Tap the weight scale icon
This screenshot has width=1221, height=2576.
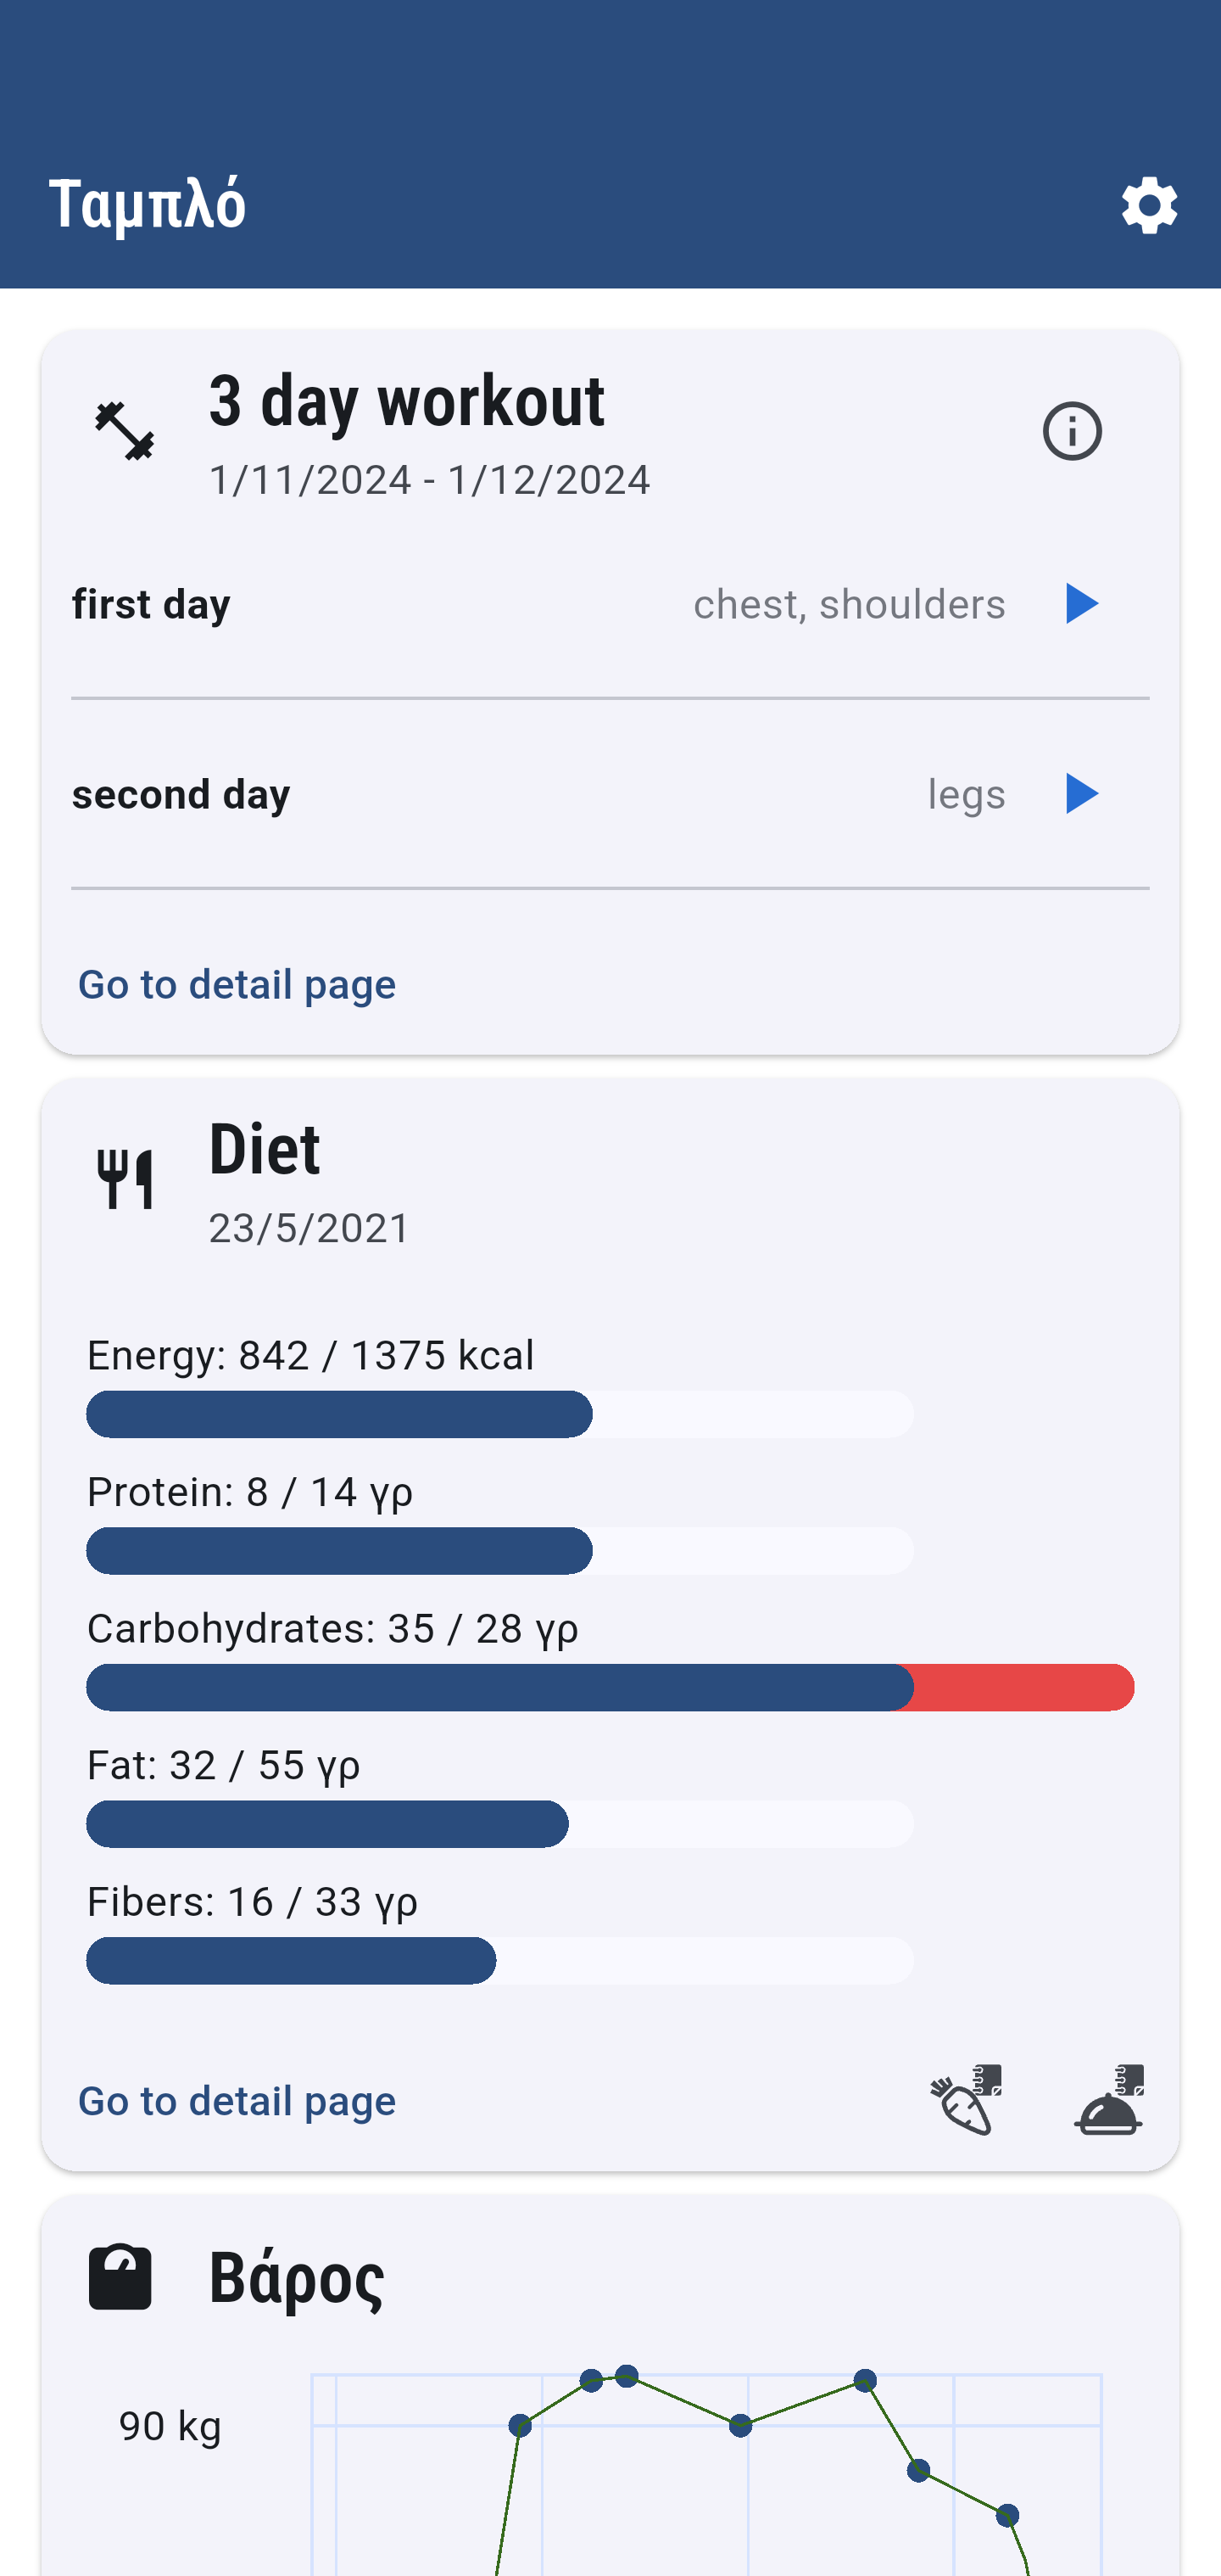coord(121,2277)
